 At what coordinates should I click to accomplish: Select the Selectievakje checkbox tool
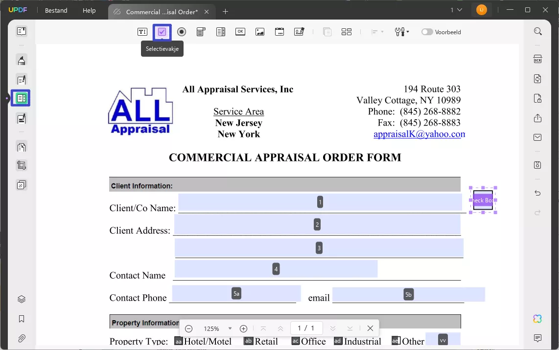[162, 32]
